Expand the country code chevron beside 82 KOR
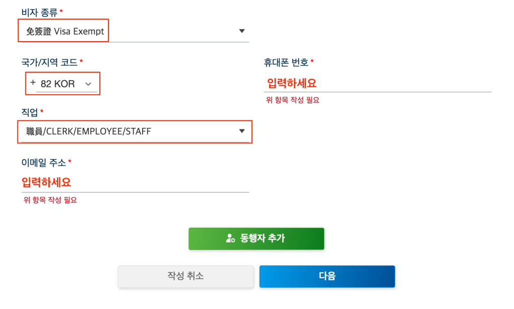 pos(89,84)
